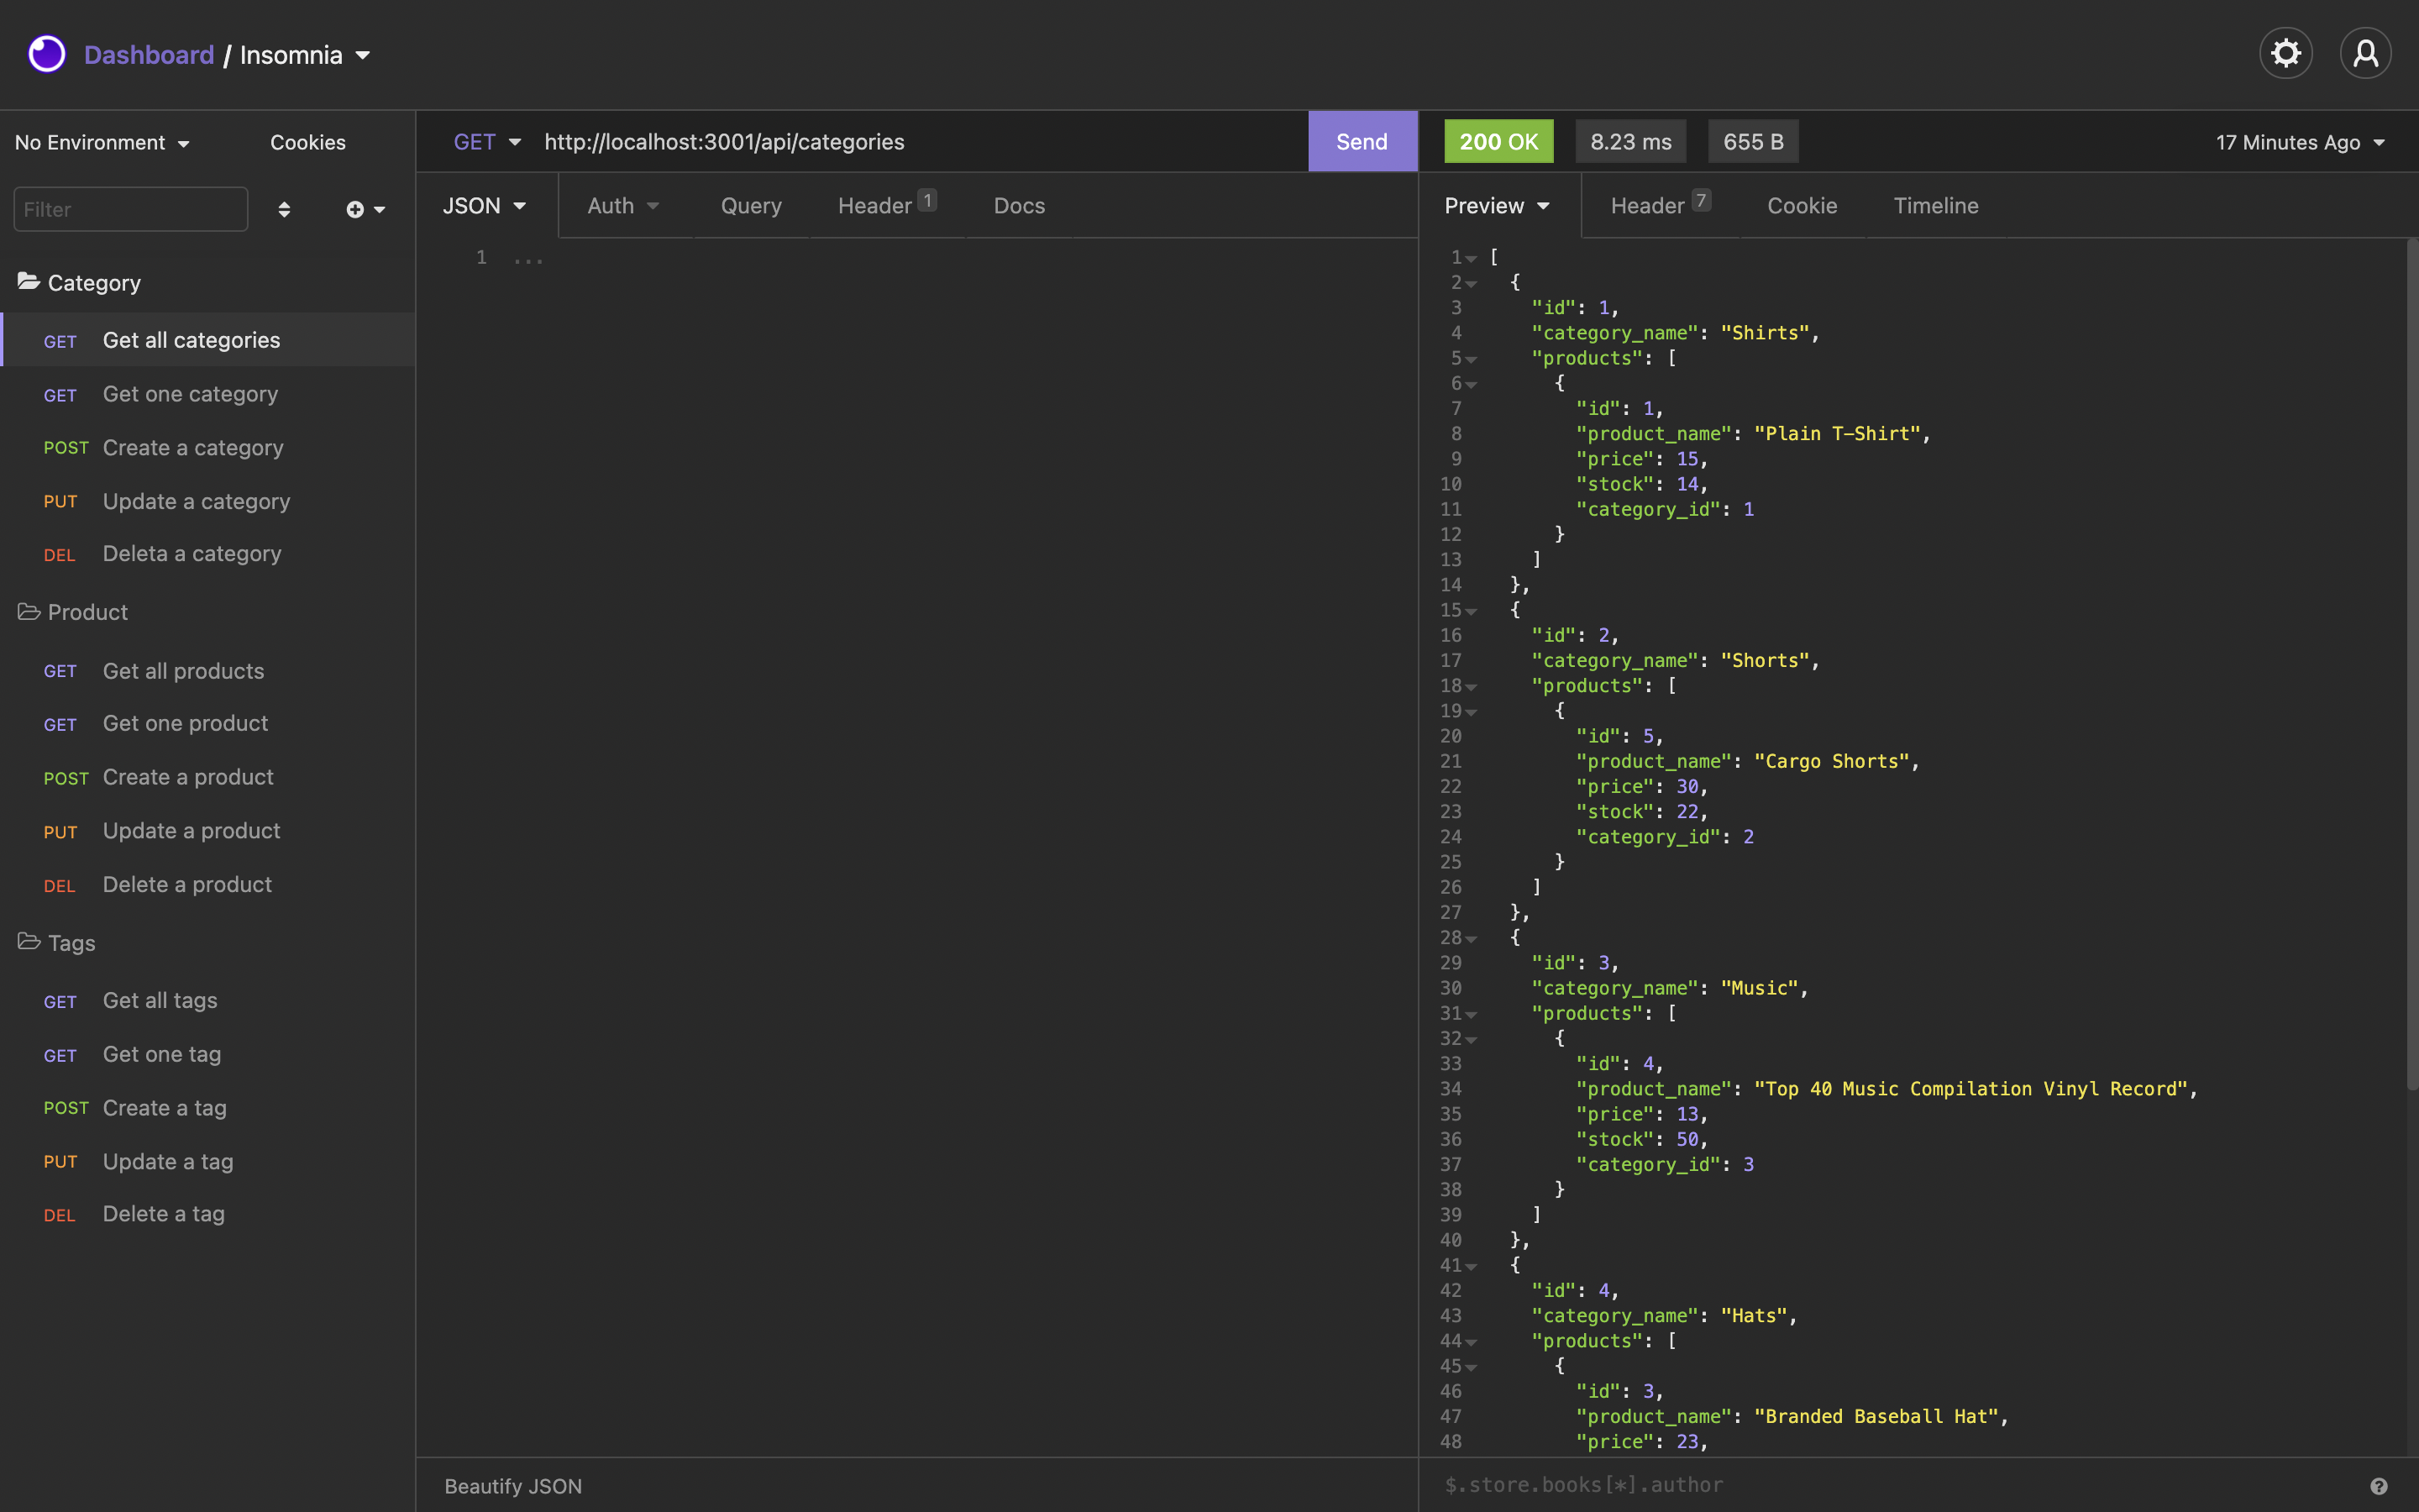This screenshot has width=2419, height=1512.
Task: Click the Beautify JSON button
Action: pyautogui.click(x=512, y=1484)
